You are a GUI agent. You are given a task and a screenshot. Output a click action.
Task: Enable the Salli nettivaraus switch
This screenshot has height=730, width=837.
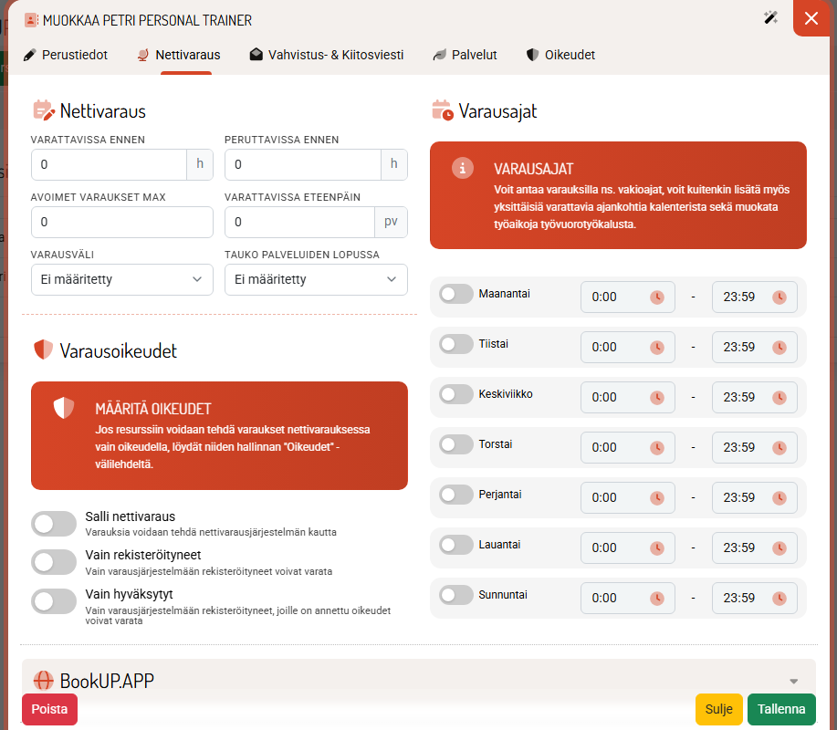click(x=54, y=524)
